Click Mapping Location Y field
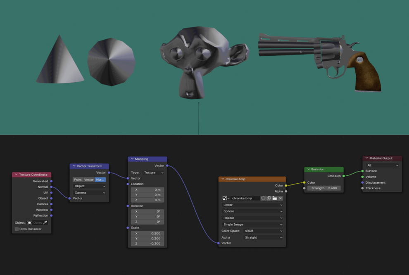 pyautogui.click(x=147, y=195)
